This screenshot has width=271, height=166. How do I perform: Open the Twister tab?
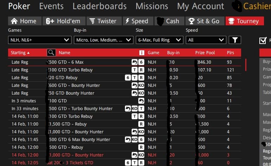pyautogui.click(x=104, y=21)
